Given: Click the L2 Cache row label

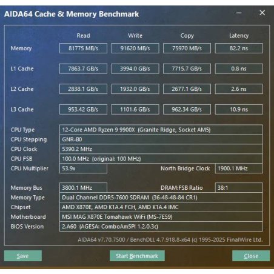Looking at the screenshot, I should (x=22, y=89).
